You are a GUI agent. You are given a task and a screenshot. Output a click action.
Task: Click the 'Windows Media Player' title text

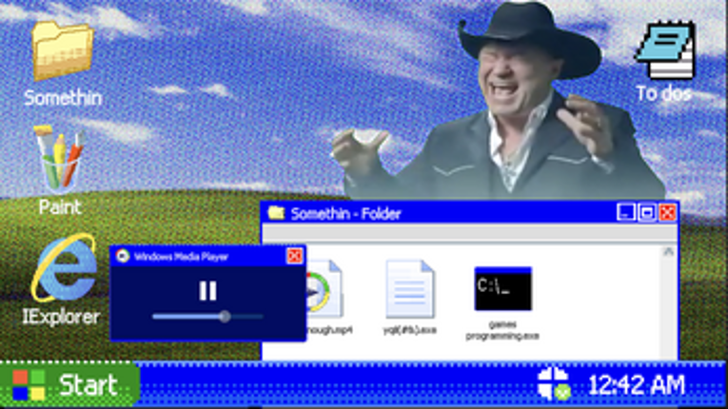pyautogui.click(x=181, y=257)
